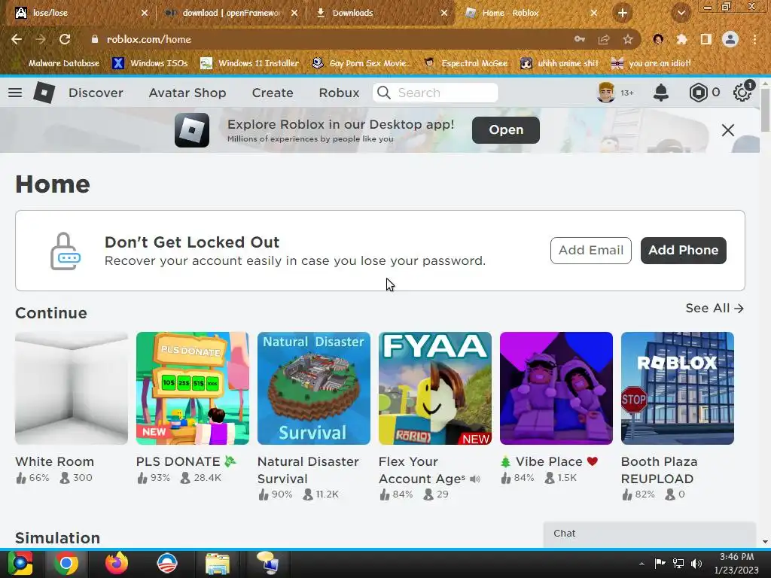Click the saved password key icon

click(580, 39)
